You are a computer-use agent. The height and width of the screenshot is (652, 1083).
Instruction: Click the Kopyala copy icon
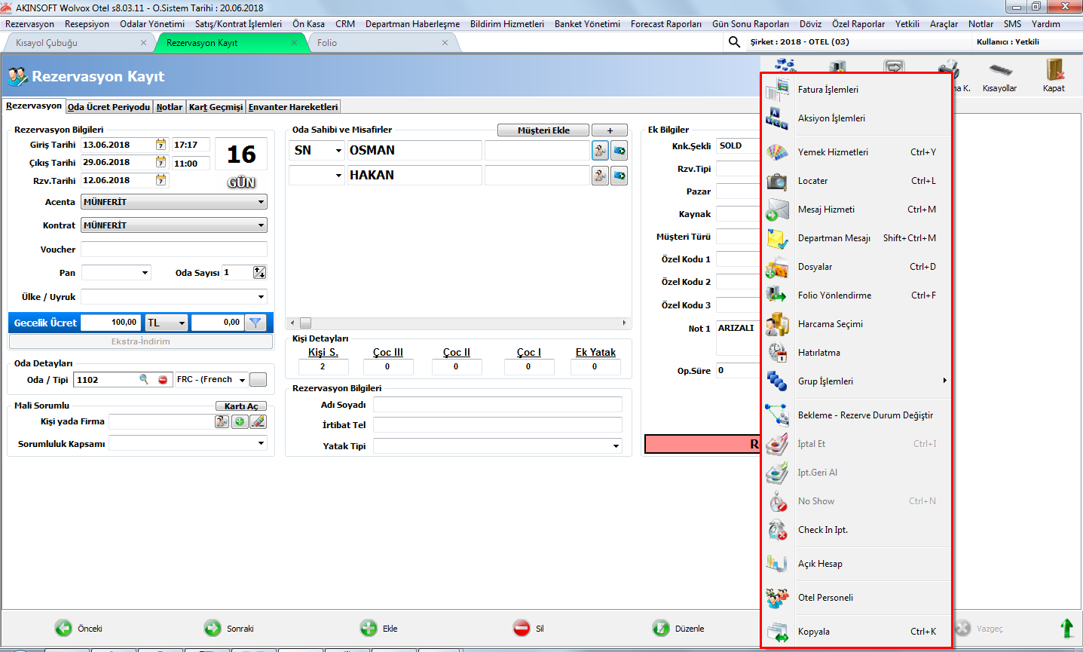(777, 632)
